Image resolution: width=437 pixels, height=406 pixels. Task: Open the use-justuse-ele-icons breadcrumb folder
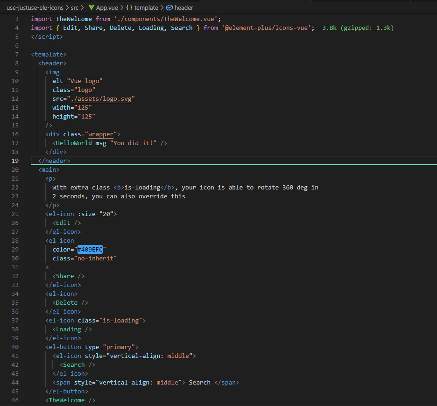tap(35, 7)
